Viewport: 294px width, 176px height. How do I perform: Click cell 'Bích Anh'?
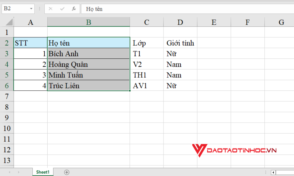click(88, 53)
